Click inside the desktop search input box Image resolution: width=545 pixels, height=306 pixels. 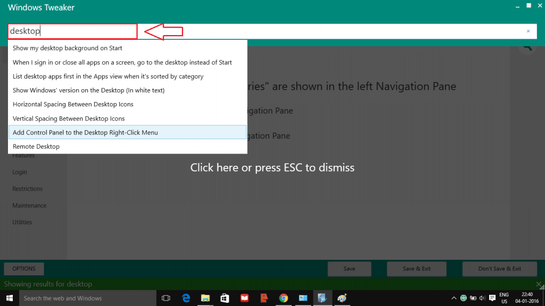pyautogui.click(x=72, y=31)
